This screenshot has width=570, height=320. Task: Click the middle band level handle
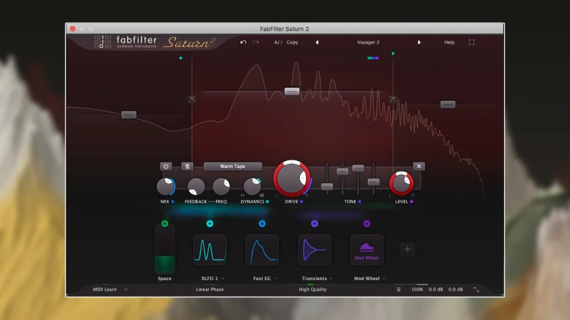(292, 91)
